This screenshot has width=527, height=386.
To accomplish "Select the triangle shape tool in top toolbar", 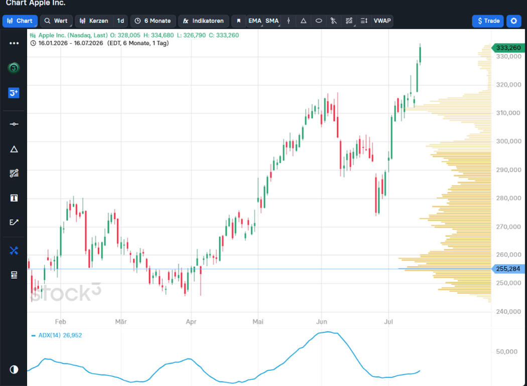I will [x=304, y=21].
